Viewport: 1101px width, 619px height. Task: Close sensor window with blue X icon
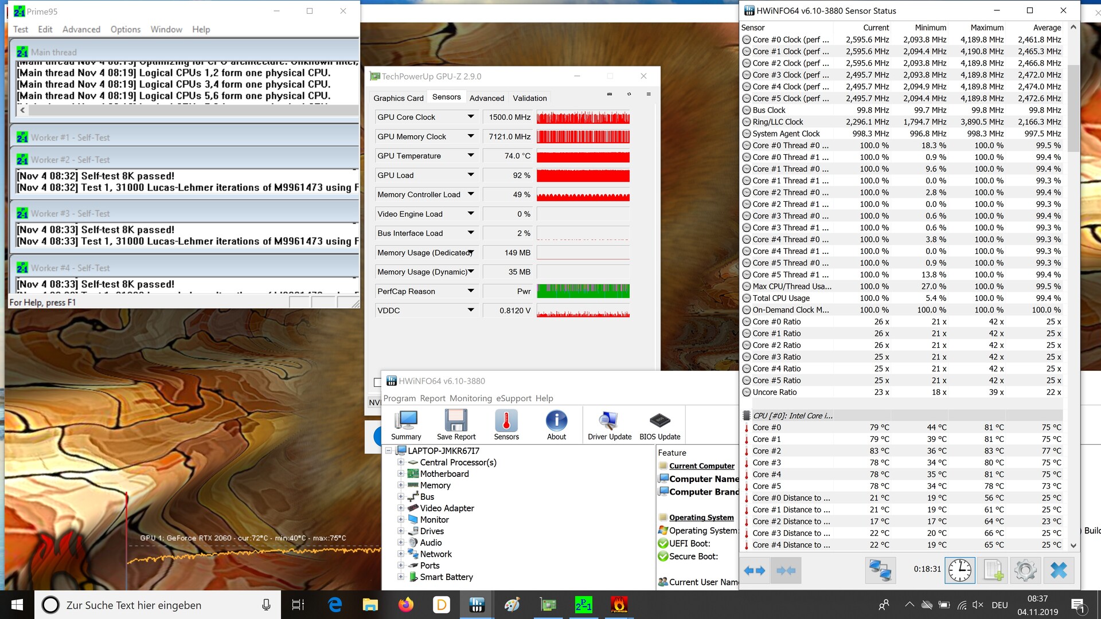pos(1059,570)
